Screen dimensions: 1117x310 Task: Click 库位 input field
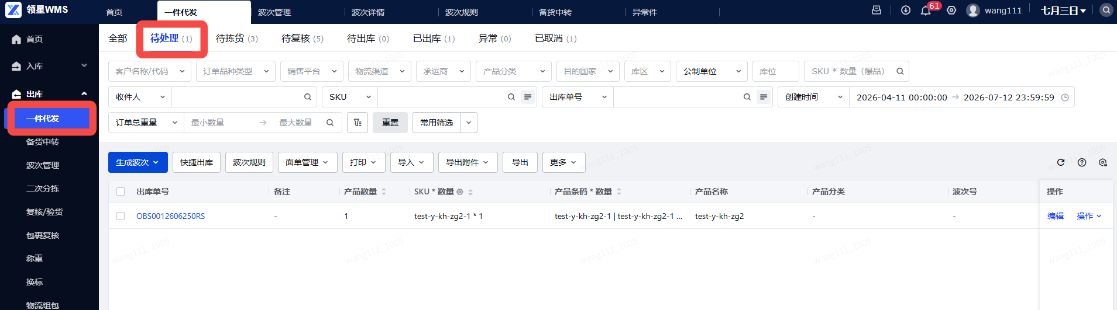tap(776, 71)
